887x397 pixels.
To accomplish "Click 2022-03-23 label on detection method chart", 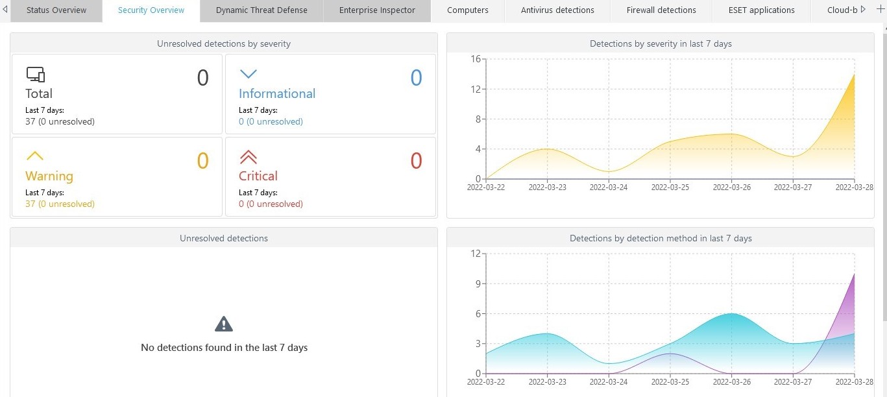I will point(547,382).
